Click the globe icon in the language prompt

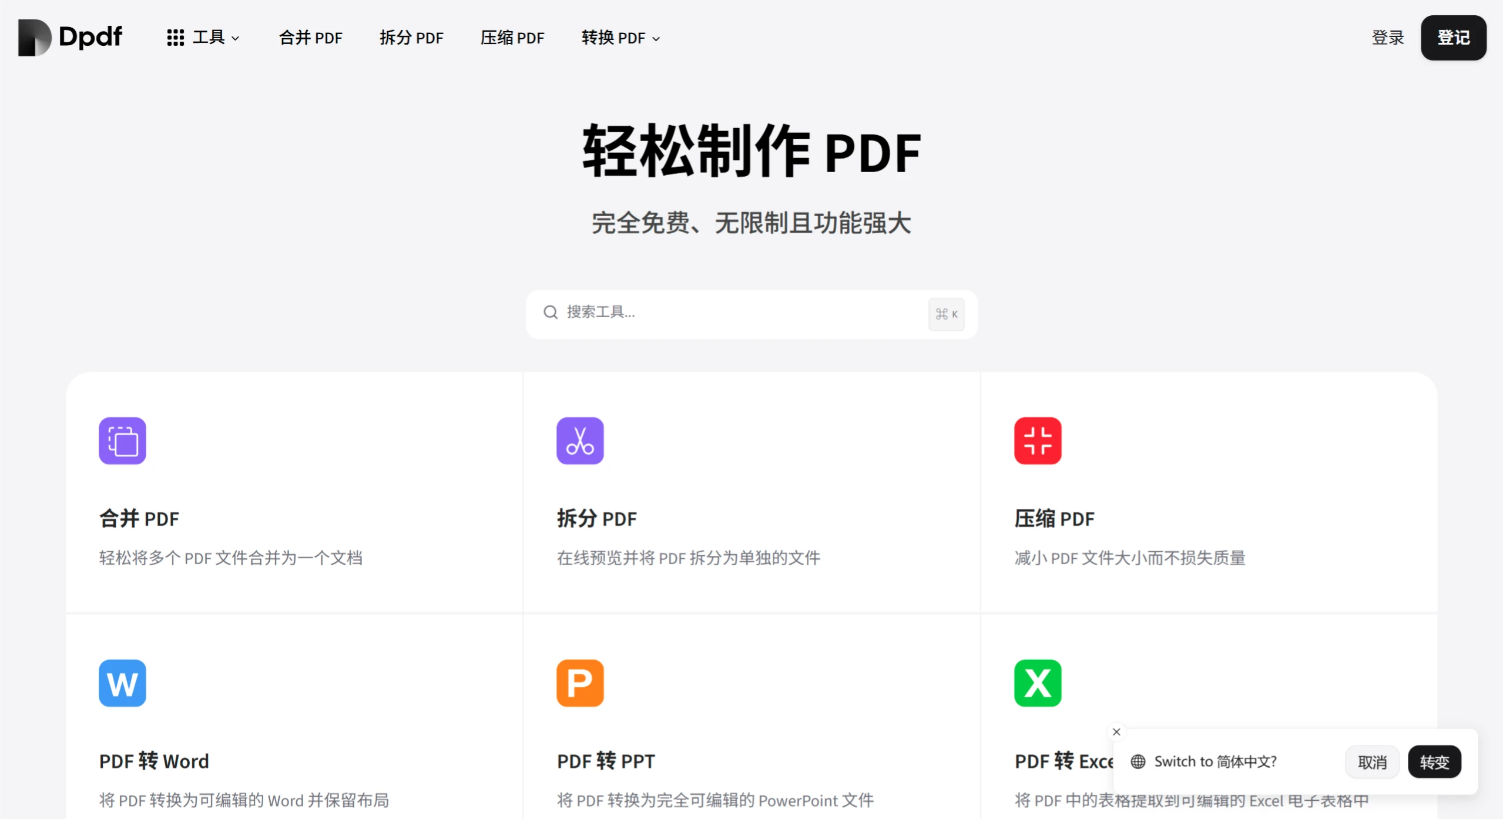point(1138,761)
